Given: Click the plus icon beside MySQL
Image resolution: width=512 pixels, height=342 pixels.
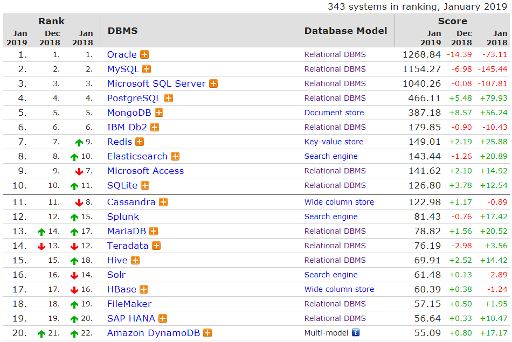Looking at the screenshot, I should (x=147, y=69).
